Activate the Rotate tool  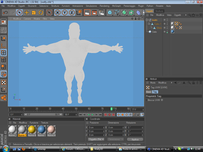click(41, 13)
